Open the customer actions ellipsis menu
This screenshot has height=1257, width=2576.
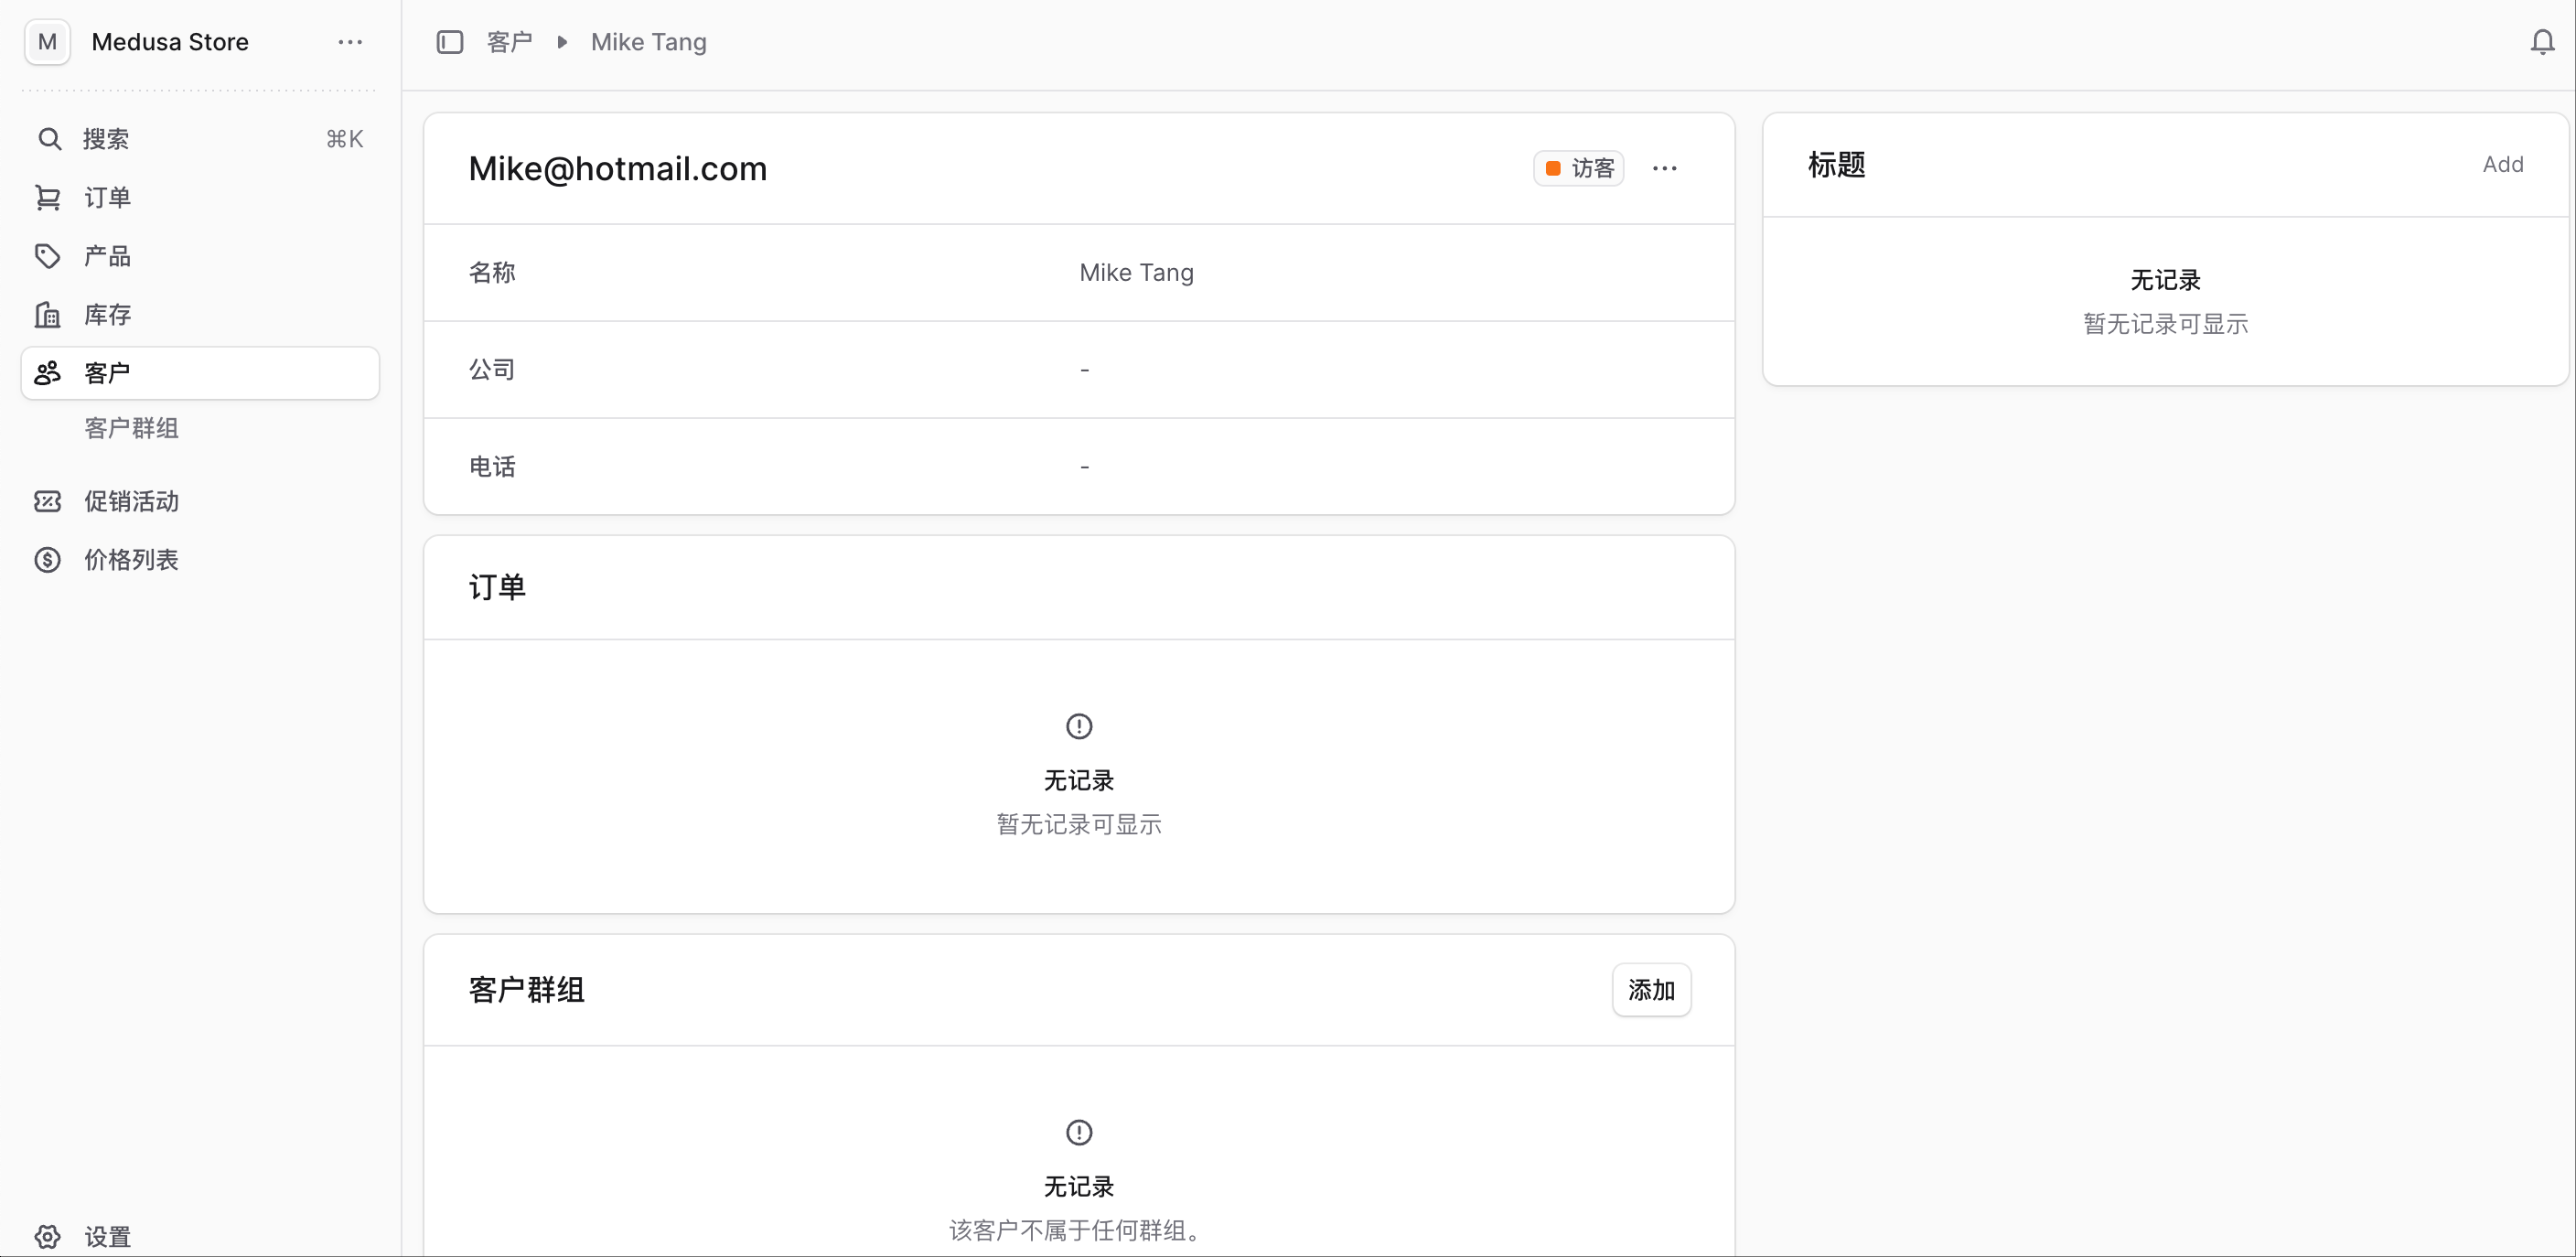(1665, 168)
